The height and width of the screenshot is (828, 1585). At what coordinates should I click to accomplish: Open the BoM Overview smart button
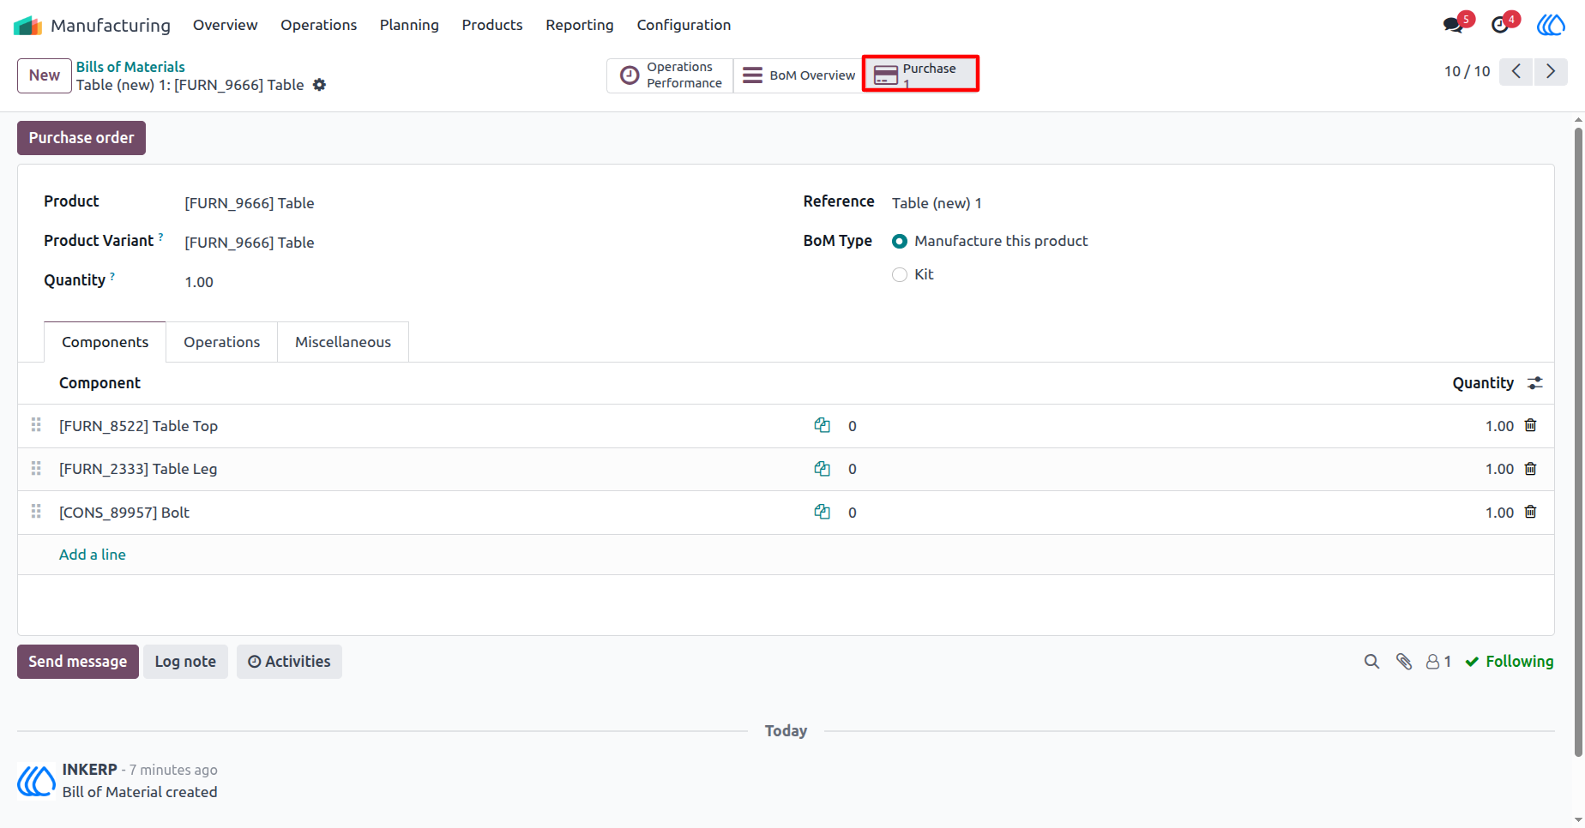(x=798, y=75)
